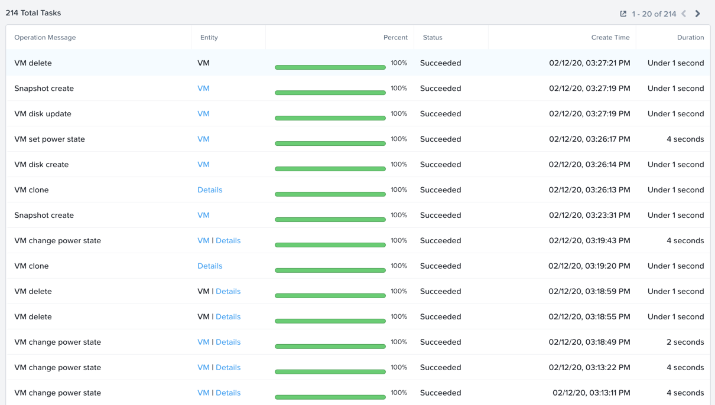Open Details for VM clone at 03:19:20 PM

tap(210, 266)
